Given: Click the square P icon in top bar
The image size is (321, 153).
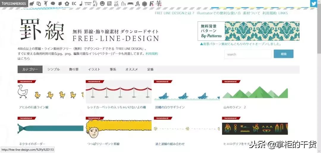Looking at the screenshot, I should pos(109,4).
